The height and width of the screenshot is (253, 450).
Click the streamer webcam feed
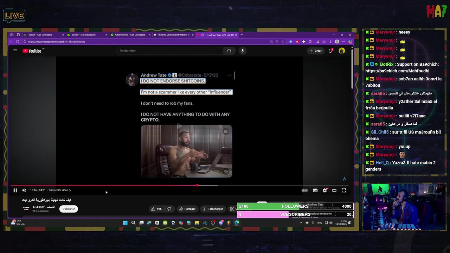coord(404,207)
